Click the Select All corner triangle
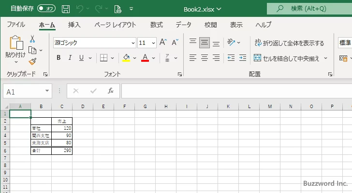Image resolution: width=352 pixels, height=193 pixels. point(6,107)
